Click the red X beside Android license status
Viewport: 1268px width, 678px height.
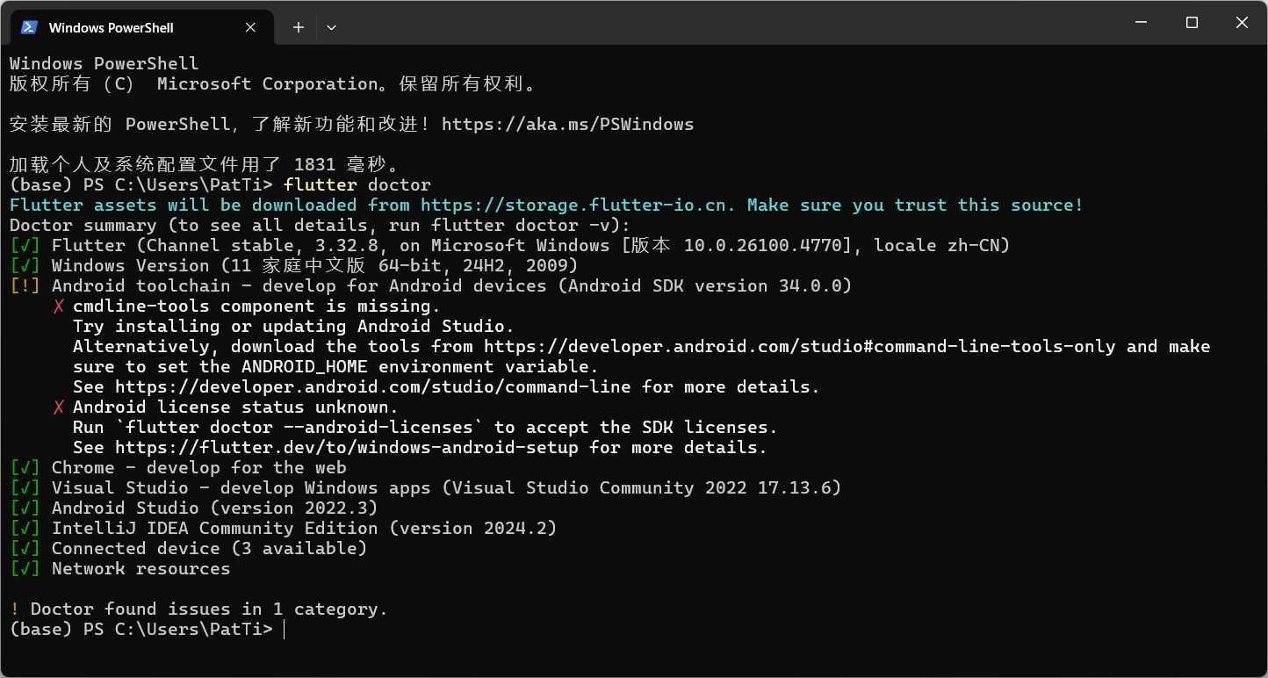click(x=59, y=408)
